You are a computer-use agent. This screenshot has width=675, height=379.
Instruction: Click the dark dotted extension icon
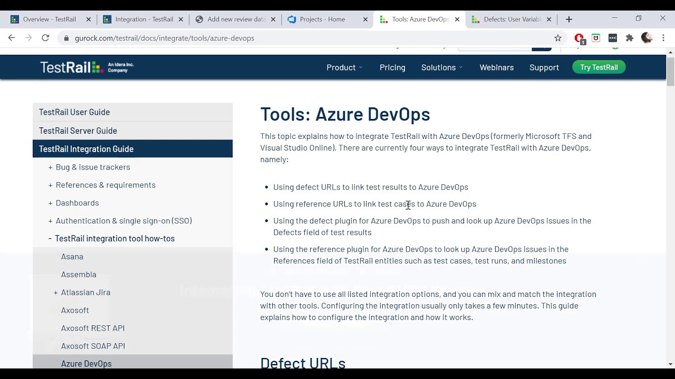coord(613,38)
